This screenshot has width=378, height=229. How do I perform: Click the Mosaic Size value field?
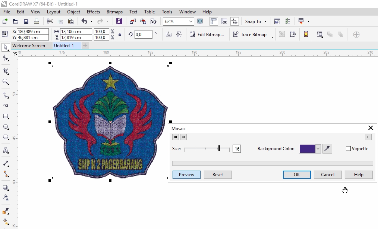[x=237, y=149]
